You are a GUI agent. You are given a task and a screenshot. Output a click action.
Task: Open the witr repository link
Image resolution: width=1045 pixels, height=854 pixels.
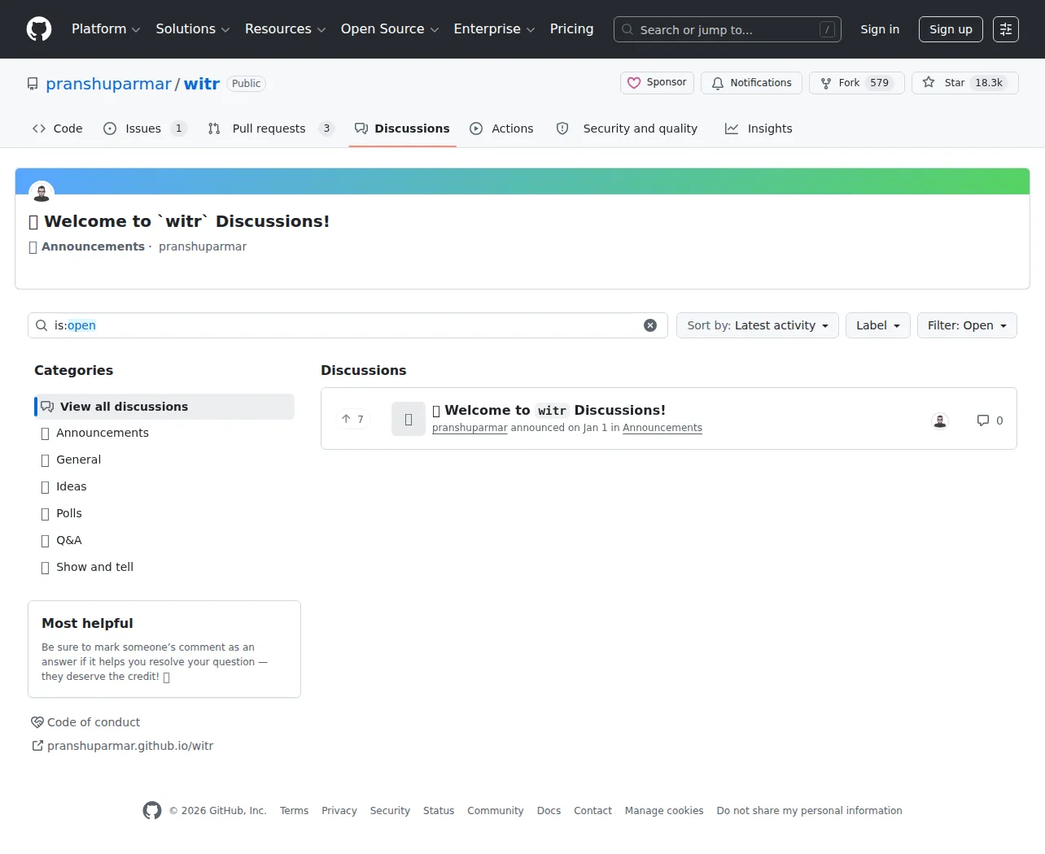point(202,84)
